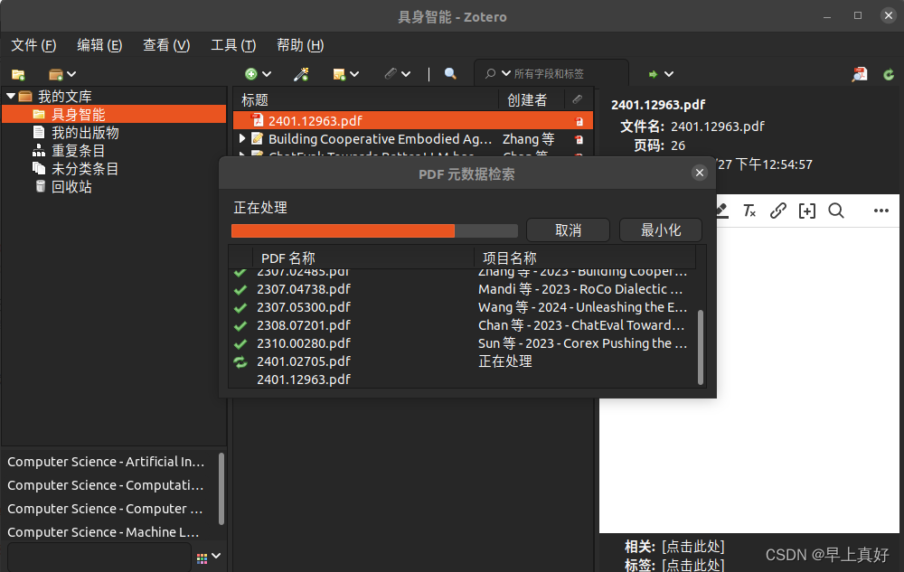
Task: Open the 查看 (V) menu
Action: tap(166, 45)
